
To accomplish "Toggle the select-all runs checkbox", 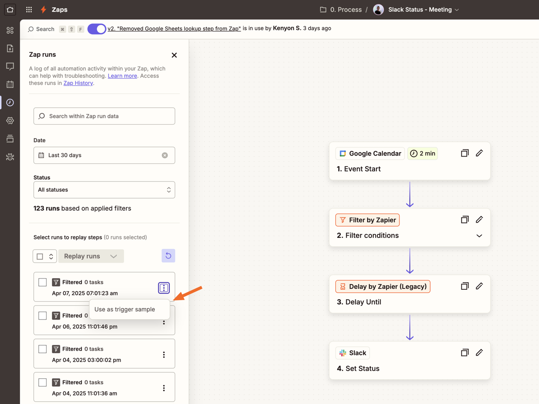I will (40, 256).
